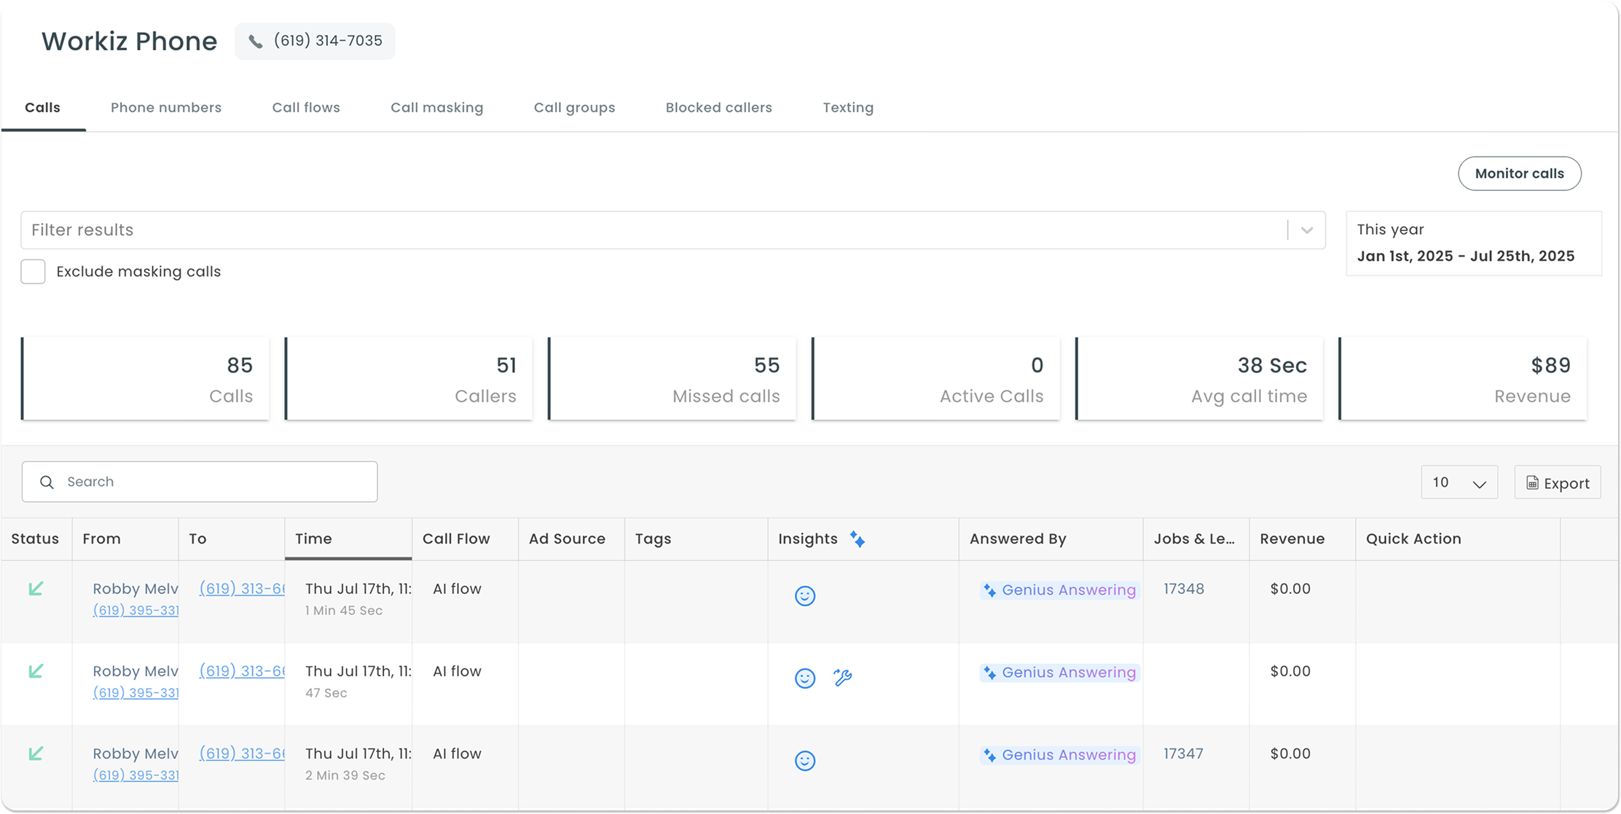Click the sparkle icon next to Insights header
This screenshot has height=814, width=1621.
(x=857, y=539)
